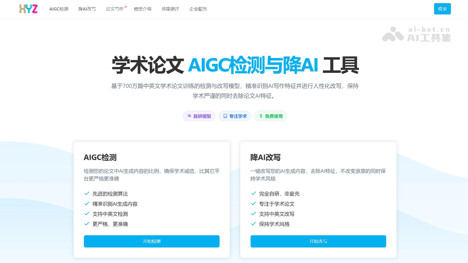Click the 降AI改写 card heading
468x263 pixels.
(266, 157)
